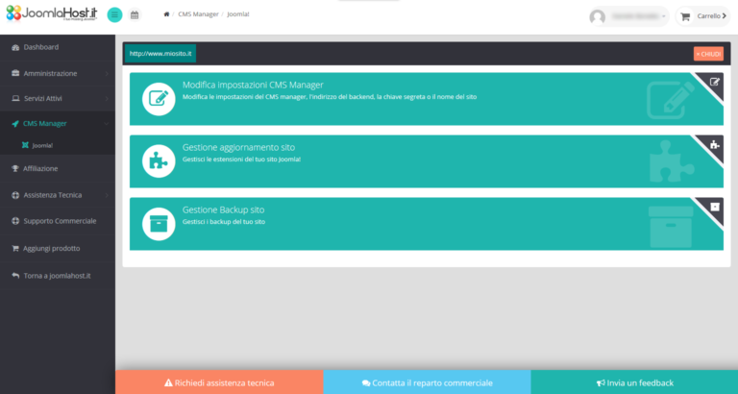This screenshot has width=738, height=394.
Task: Open the shopping cart icon
Action: pyautogui.click(x=685, y=16)
